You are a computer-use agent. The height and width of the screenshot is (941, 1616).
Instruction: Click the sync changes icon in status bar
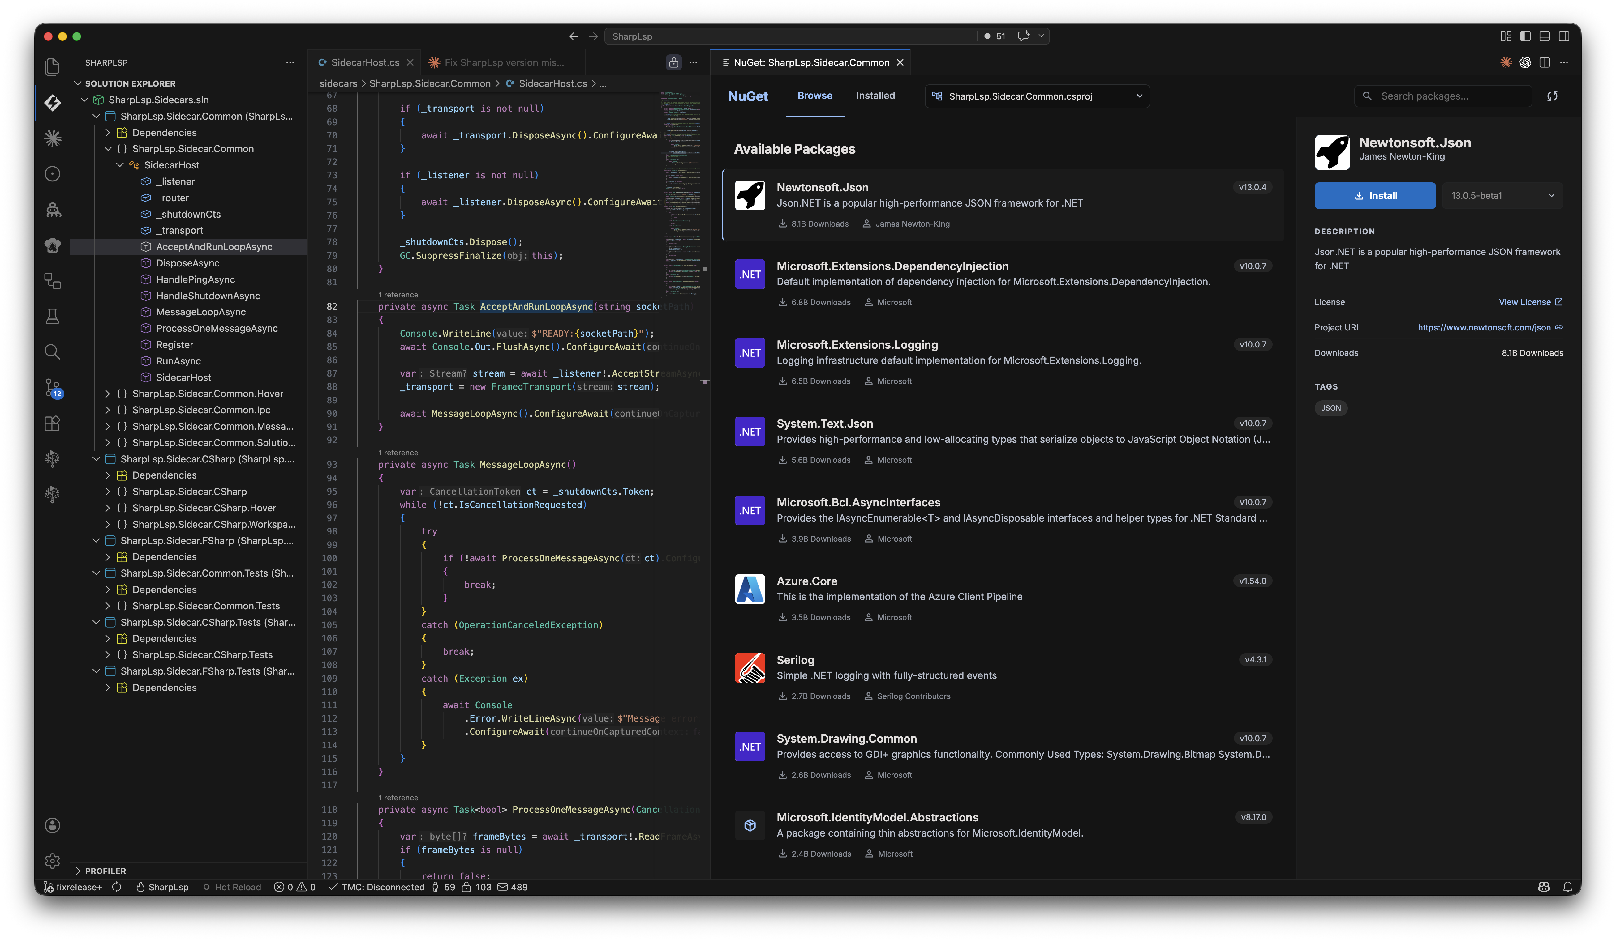point(117,887)
